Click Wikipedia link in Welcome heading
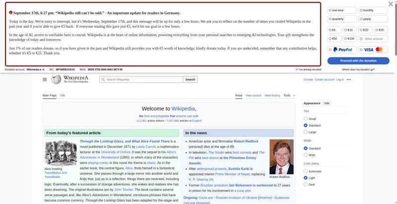397x204 pixels. coord(183,109)
